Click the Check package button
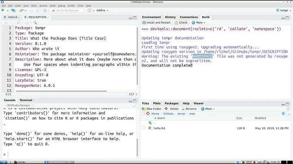This screenshot has height=164, width=293. [181, 23]
